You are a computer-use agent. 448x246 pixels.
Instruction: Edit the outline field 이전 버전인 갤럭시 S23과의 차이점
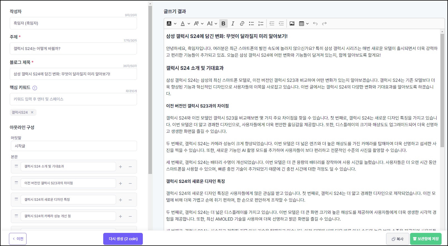tap(68, 183)
